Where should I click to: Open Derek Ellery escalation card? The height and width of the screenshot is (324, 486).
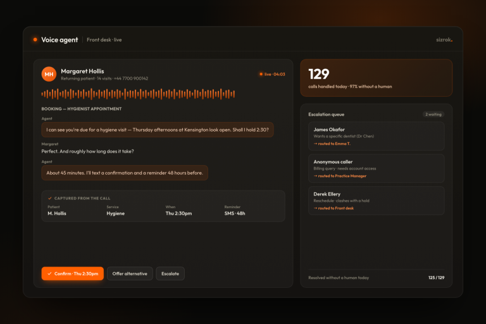pyautogui.click(x=377, y=201)
